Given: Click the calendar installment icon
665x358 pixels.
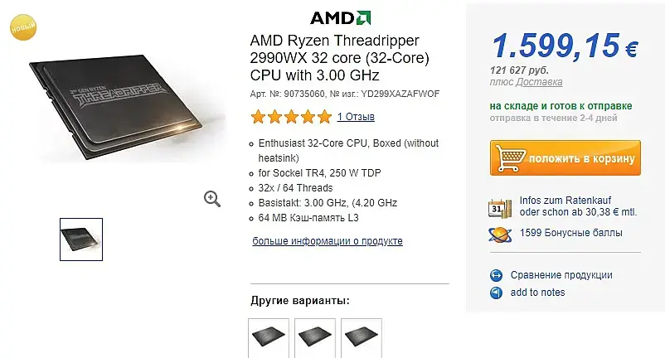Looking at the screenshot, I should point(499,207).
